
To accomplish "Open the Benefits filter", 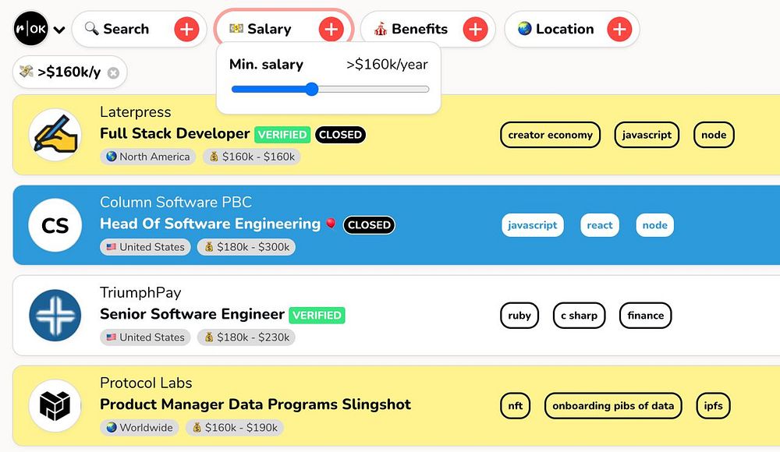I will (427, 29).
